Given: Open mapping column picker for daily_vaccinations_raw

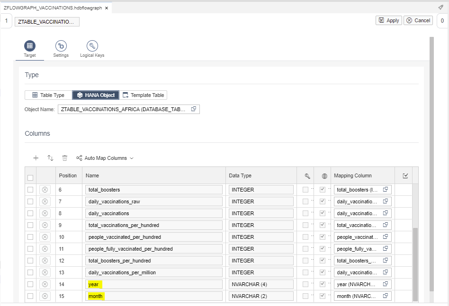Looking at the screenshot, I should [x=386, y=201].
